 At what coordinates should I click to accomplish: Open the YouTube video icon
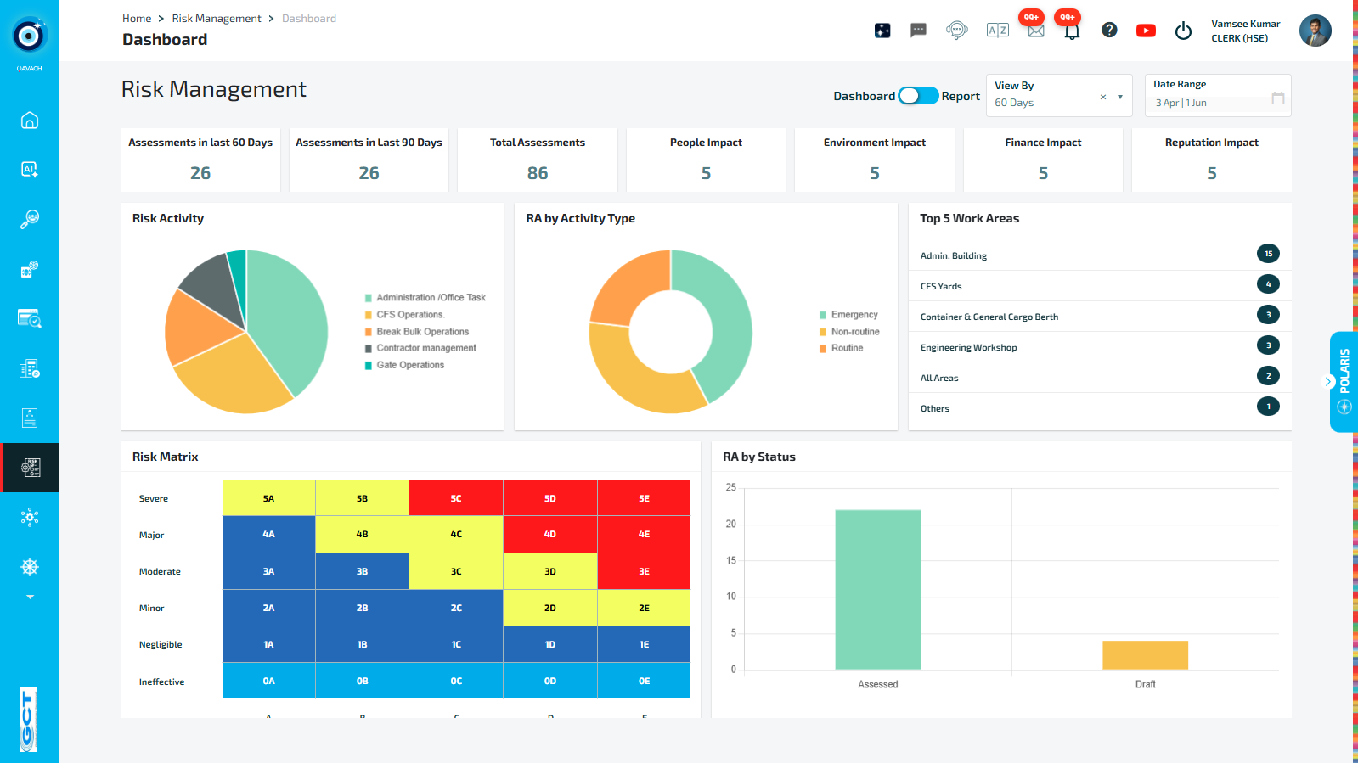click(1146, 31)
